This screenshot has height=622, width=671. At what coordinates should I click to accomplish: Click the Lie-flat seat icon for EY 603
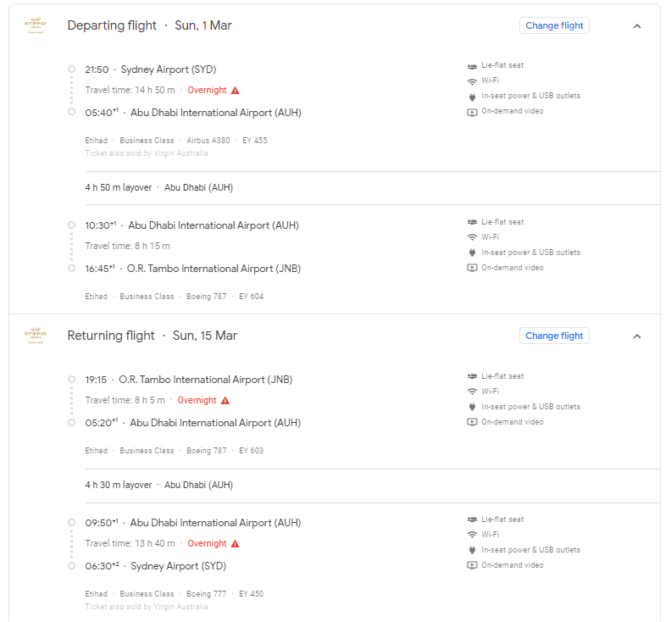coord(472,377)
